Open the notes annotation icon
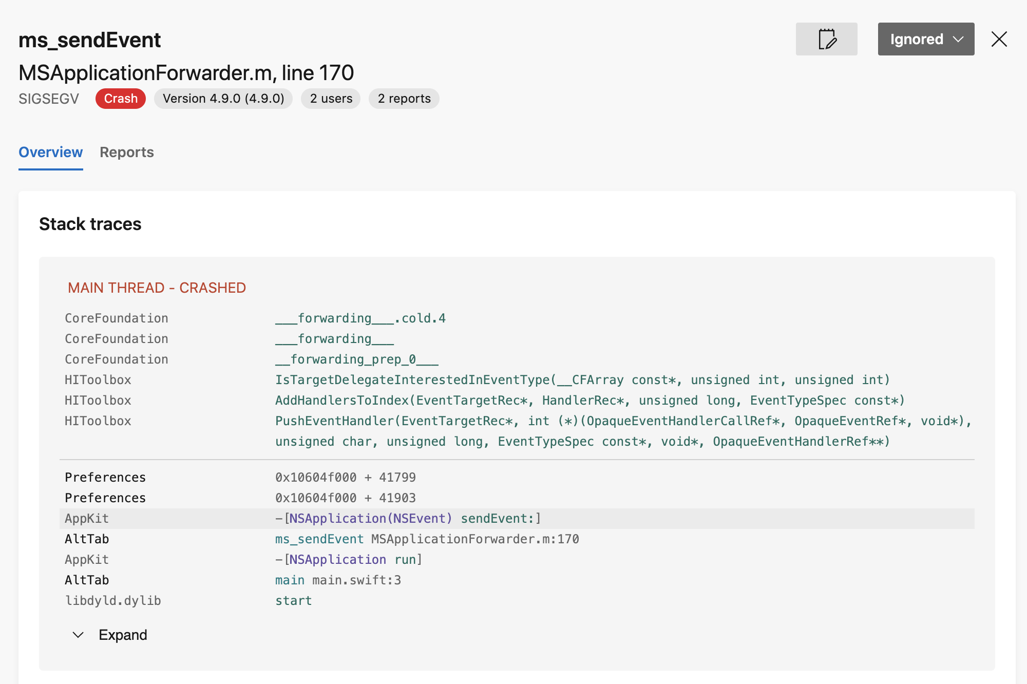This screenshot has width=1027, height=684. point(827,39)
